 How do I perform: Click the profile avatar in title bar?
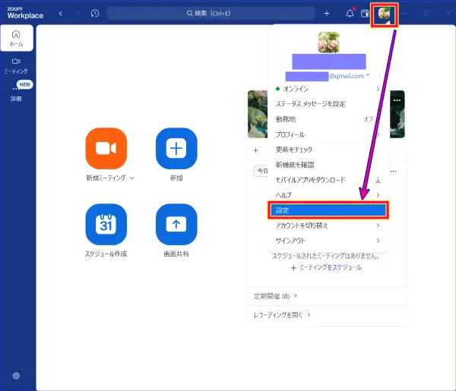click(384, 14)
